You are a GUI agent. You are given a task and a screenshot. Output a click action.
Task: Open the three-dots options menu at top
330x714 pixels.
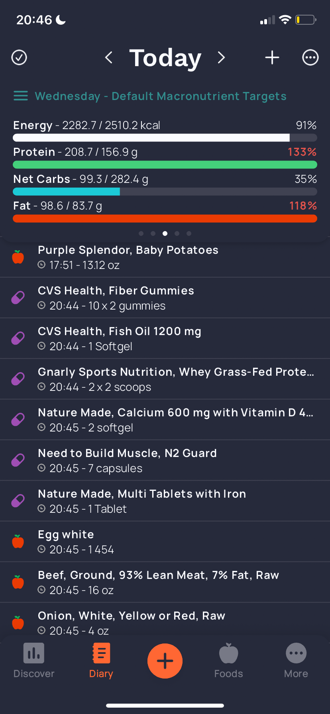click(310, 57)
